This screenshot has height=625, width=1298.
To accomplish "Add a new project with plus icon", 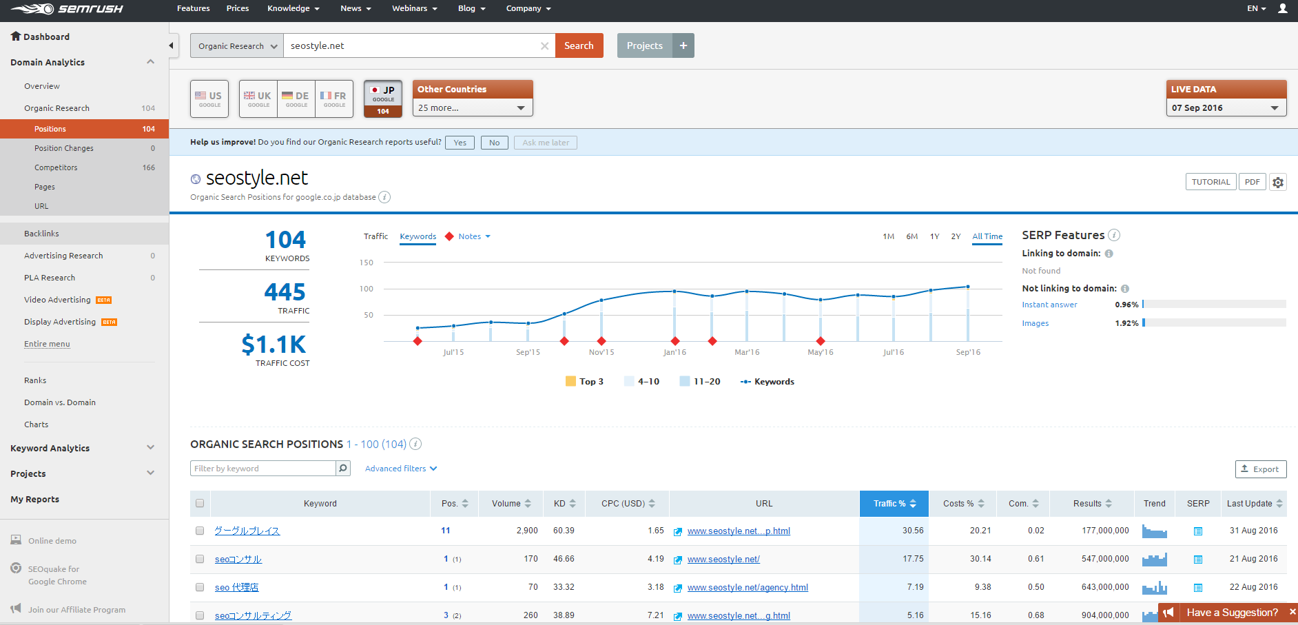I will [x=683, y=45].
